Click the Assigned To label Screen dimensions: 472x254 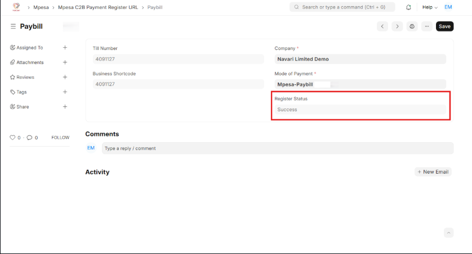click(30, 47)
